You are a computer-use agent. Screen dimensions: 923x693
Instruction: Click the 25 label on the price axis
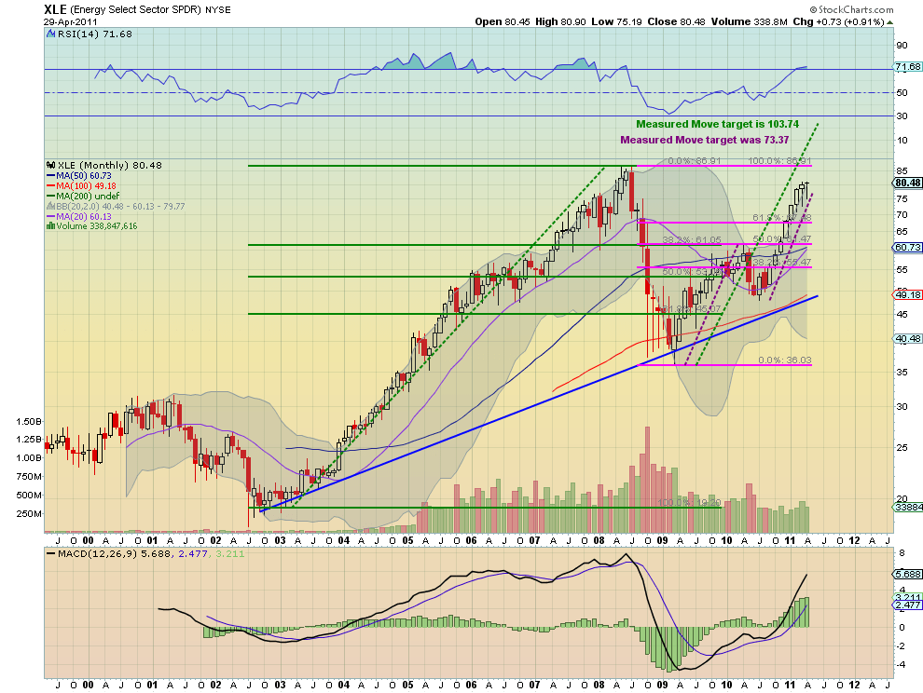click(x=902, y=448)
